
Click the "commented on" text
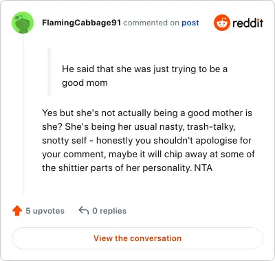(151, 23)
